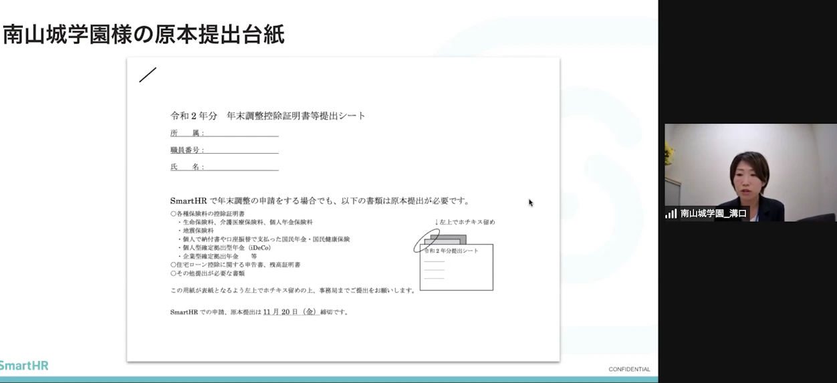Click the underlined deadline 11月20日(金)

290,311
